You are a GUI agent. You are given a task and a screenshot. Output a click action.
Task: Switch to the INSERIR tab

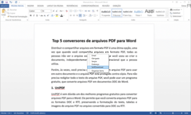(x=31, y=6)
